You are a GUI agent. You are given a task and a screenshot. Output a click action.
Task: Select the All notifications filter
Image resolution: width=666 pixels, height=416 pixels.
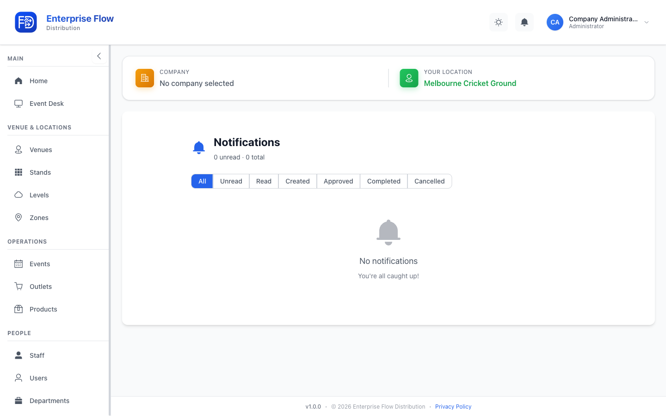[x=202, y=181]
